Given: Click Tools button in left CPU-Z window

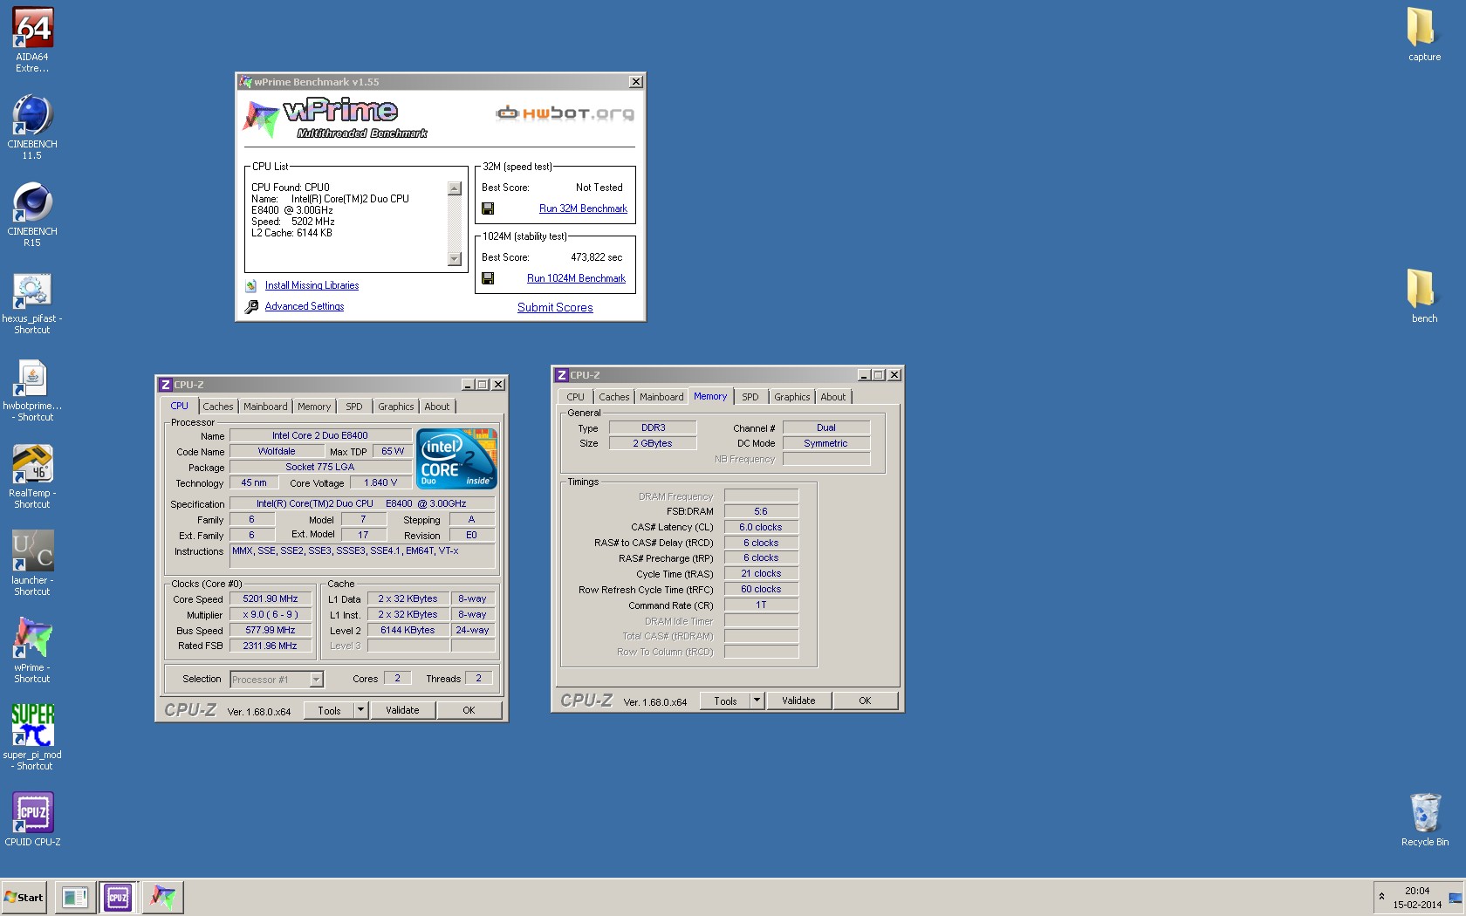Looking at the screenshot, I should pyautogui.click(x=329, y=710).
